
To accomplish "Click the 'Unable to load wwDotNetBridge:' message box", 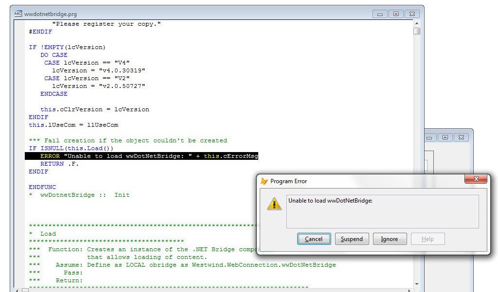I will coord(382,211).
